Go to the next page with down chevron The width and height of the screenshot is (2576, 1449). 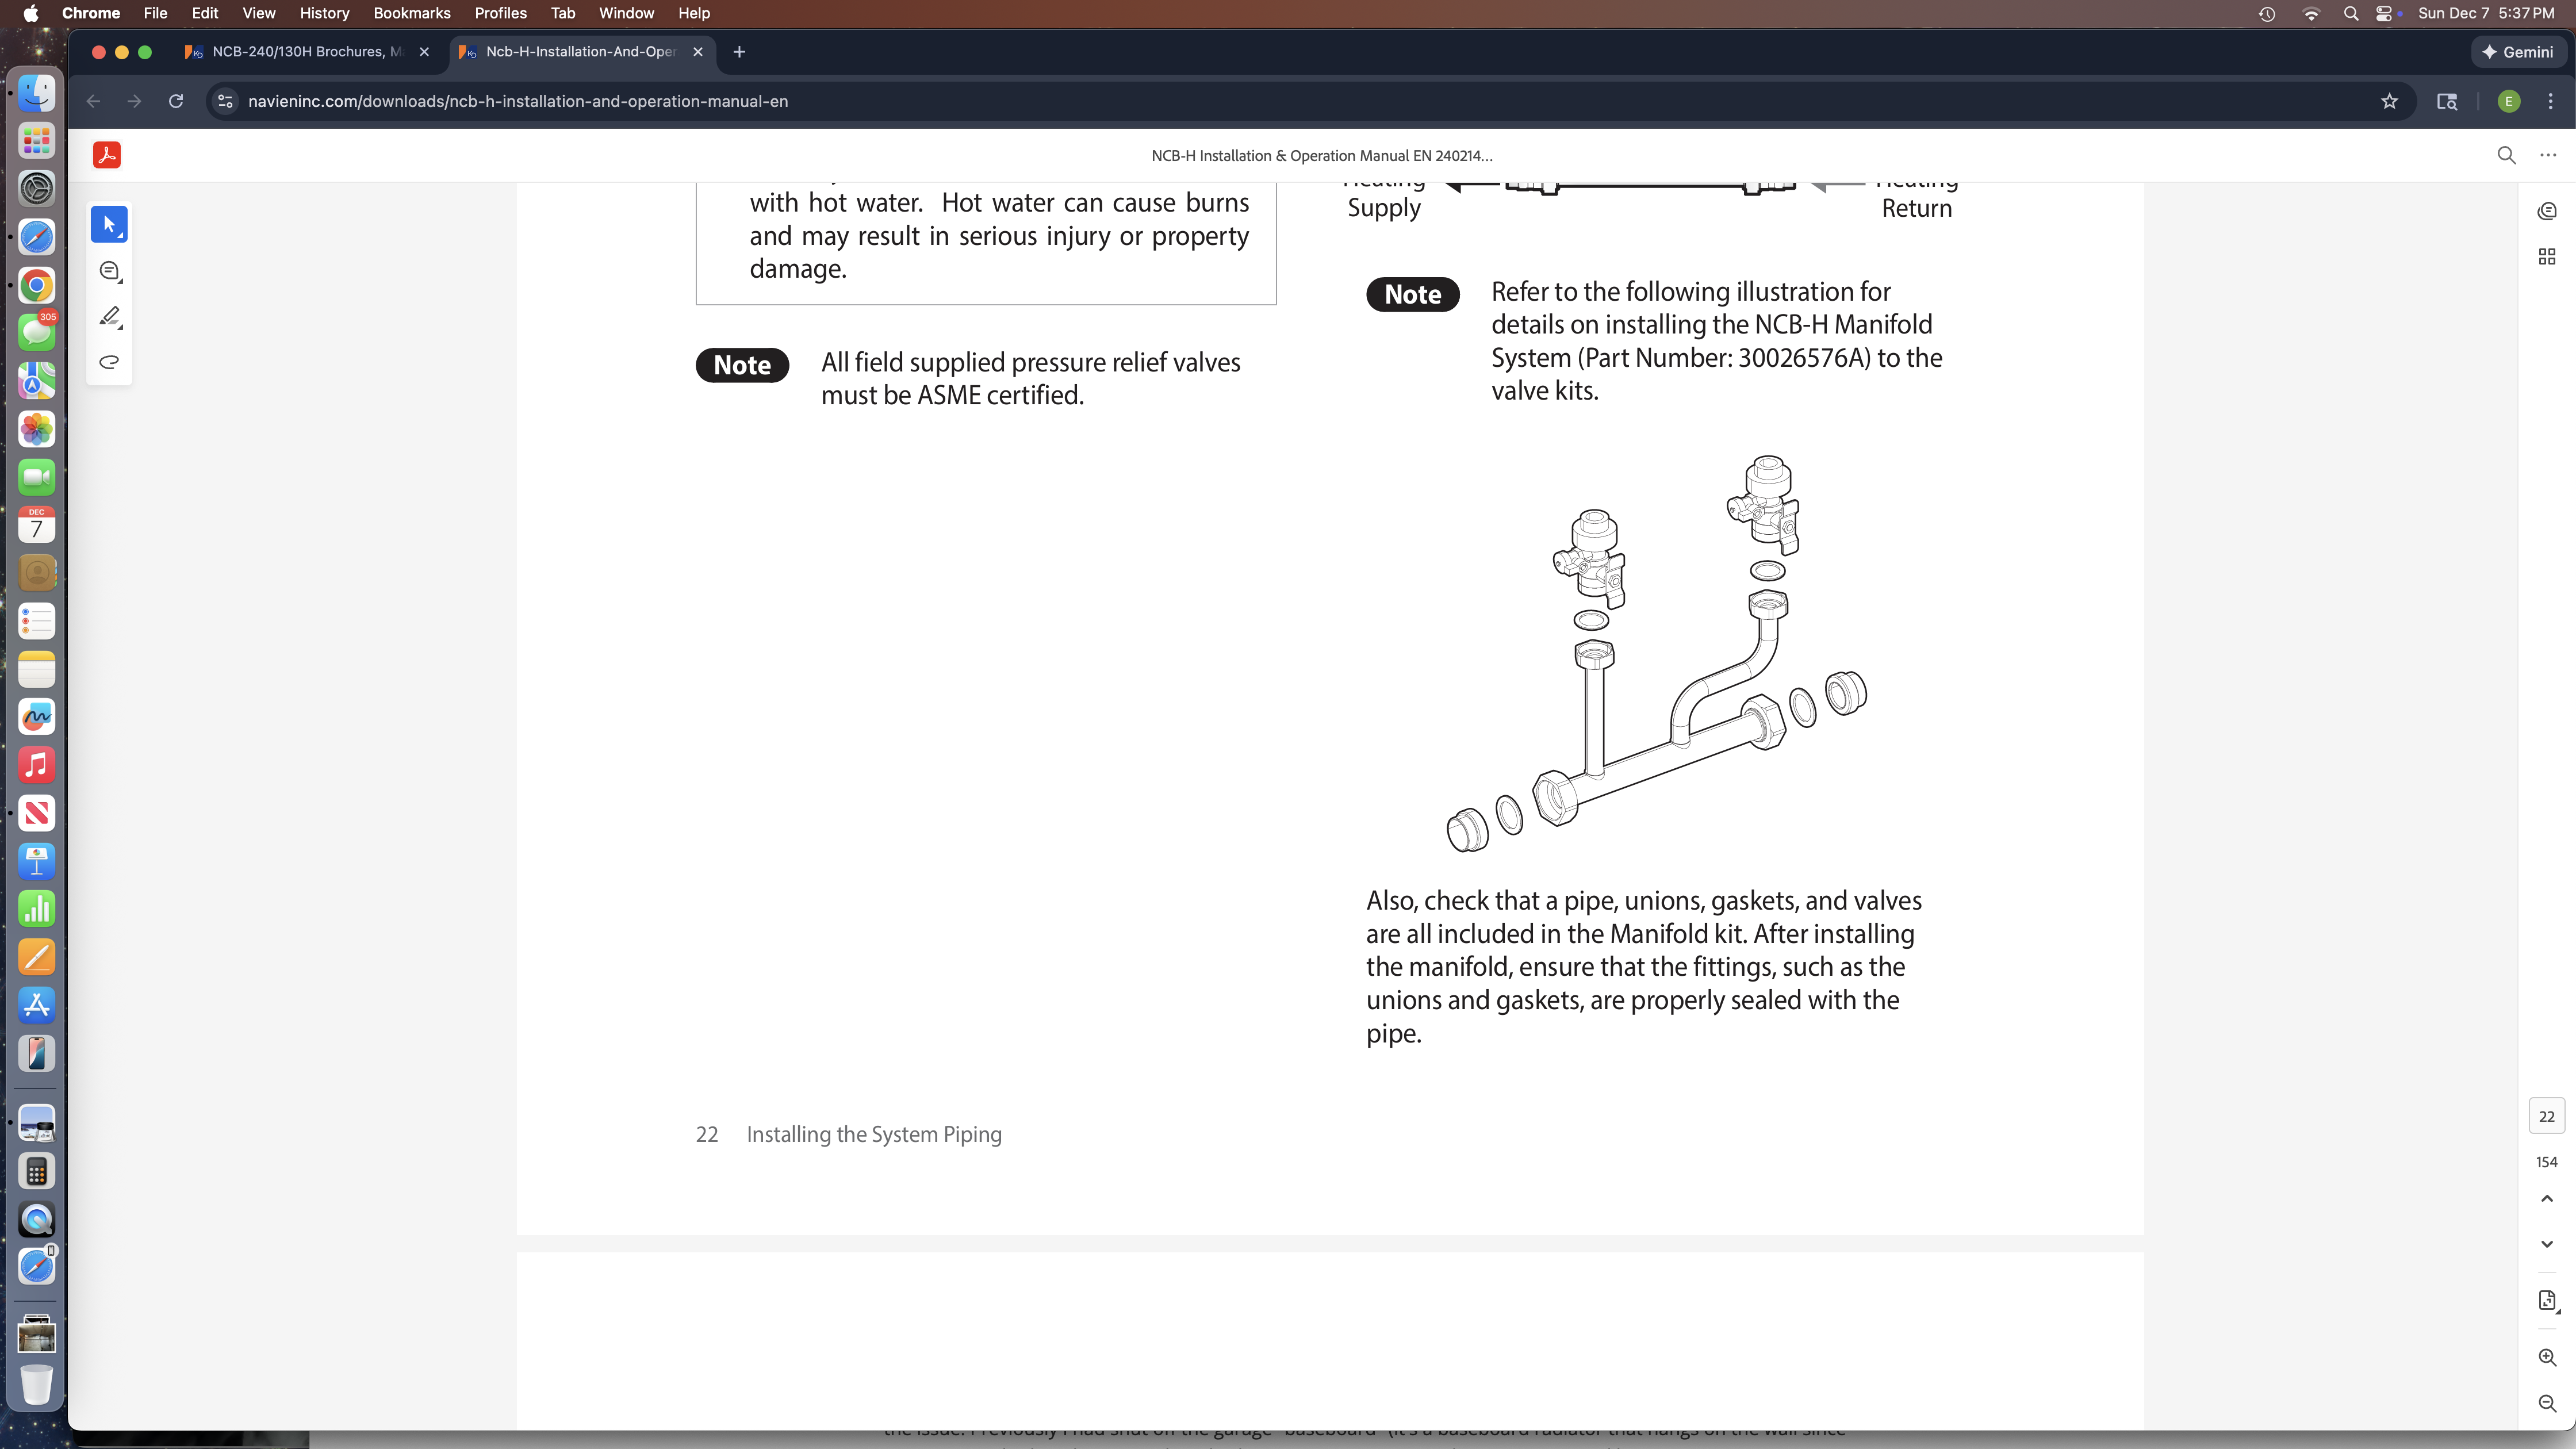tap(2547, 1244)
